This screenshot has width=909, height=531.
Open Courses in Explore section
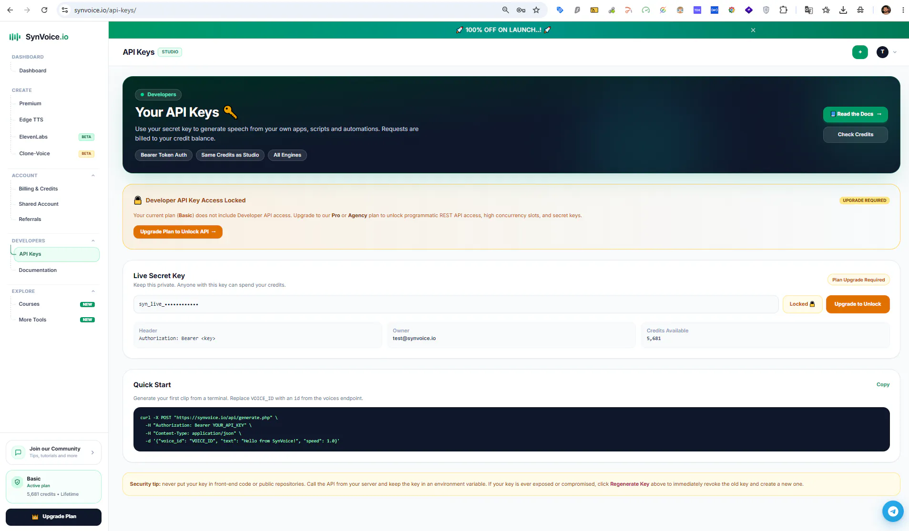[x=29, y=304]
